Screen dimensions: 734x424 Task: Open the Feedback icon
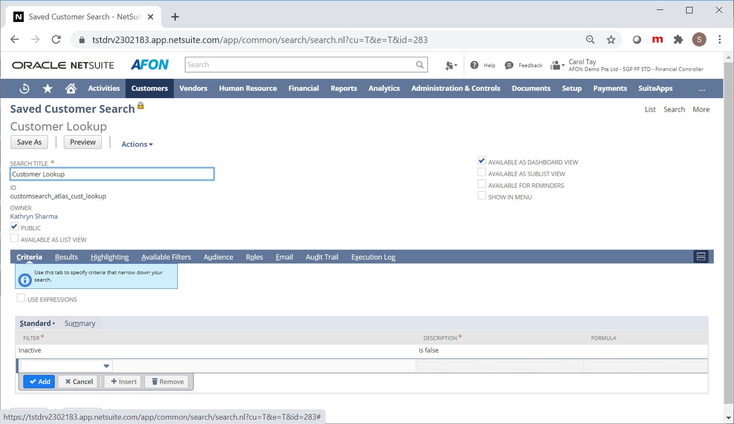point(509,65)
